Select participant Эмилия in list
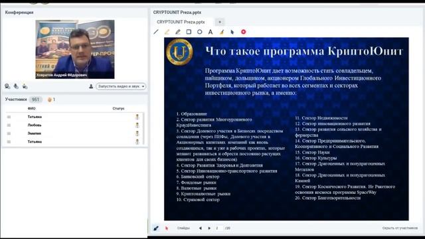Image resolution: width=425 pixels, height=239 pixels. 34,133
